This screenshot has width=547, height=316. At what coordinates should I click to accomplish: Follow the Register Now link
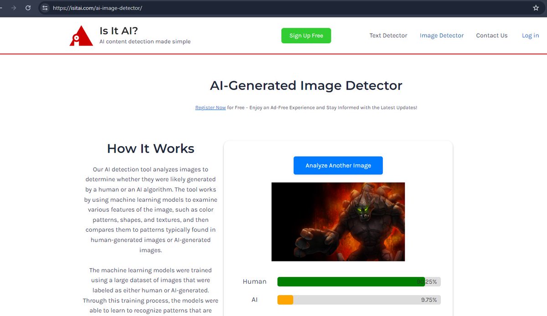211,107
